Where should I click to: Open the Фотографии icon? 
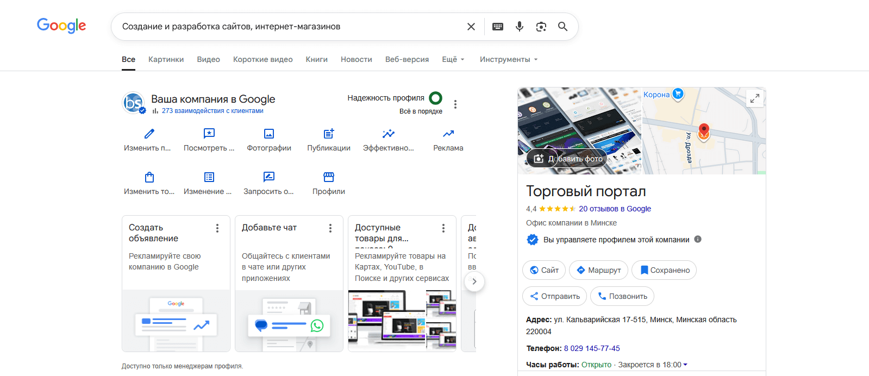(x=269, y=133)
